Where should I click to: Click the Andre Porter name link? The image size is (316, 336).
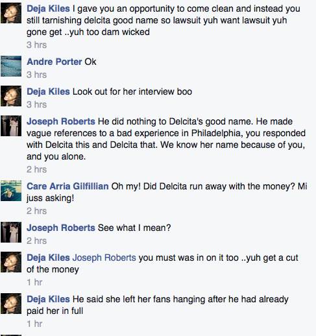[54, 62]
